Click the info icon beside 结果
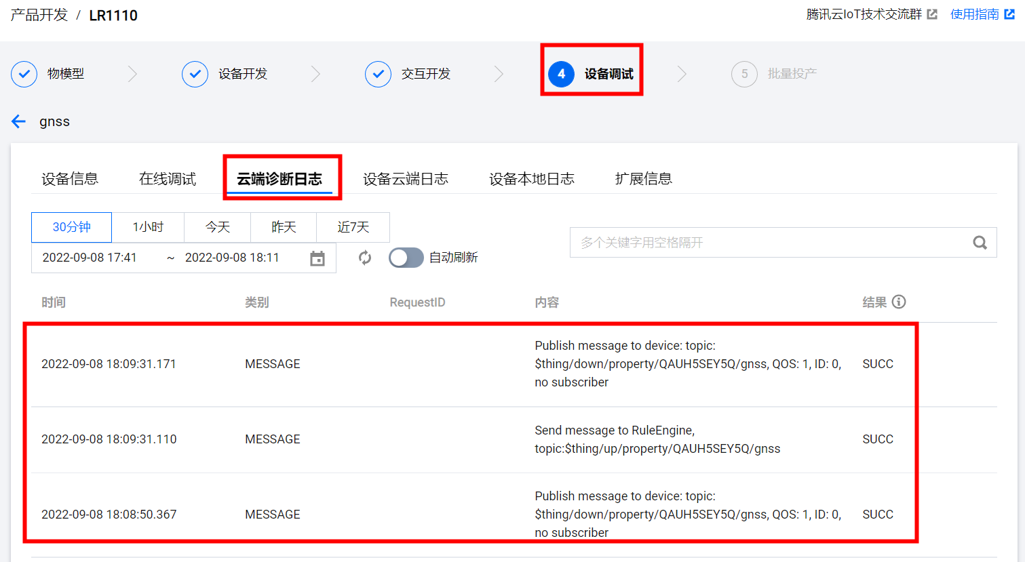 [899, 302]
